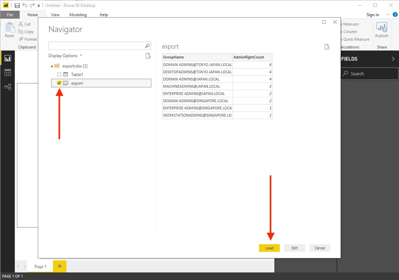Click the Load button
Viewport: 399px width, 280px height.
point(269,248)
